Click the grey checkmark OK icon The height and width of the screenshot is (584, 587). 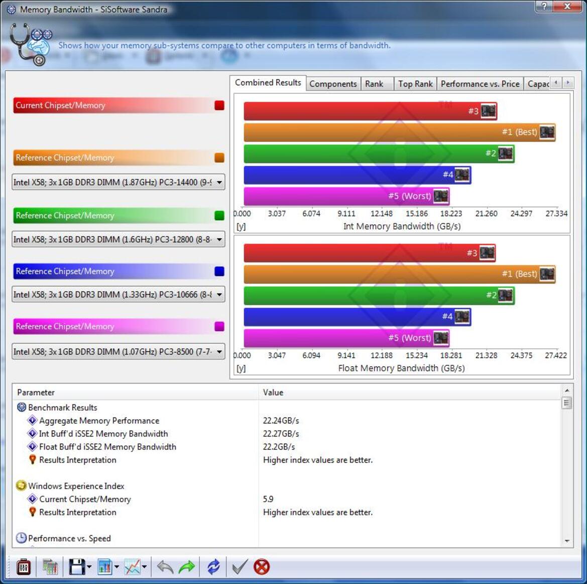point(240,567)
